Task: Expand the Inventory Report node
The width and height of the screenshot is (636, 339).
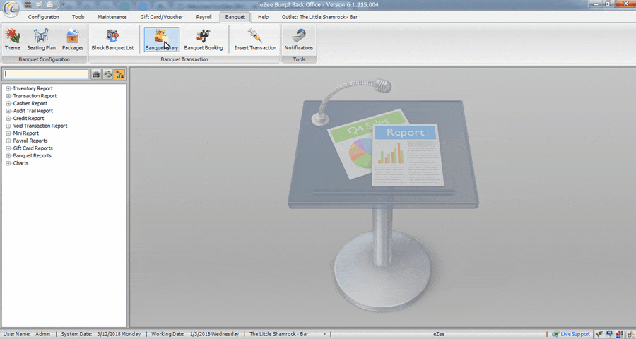Action: coord(8,88)
